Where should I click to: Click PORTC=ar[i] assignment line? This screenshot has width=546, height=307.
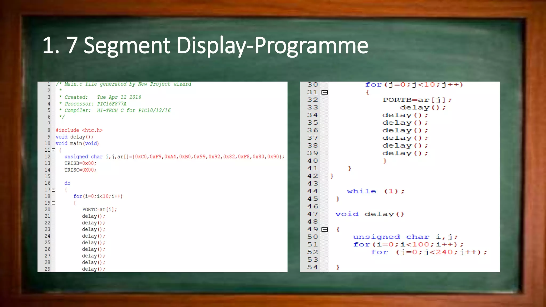coord(99,210)
